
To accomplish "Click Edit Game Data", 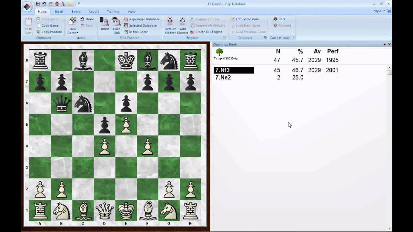I will (245, 19).
